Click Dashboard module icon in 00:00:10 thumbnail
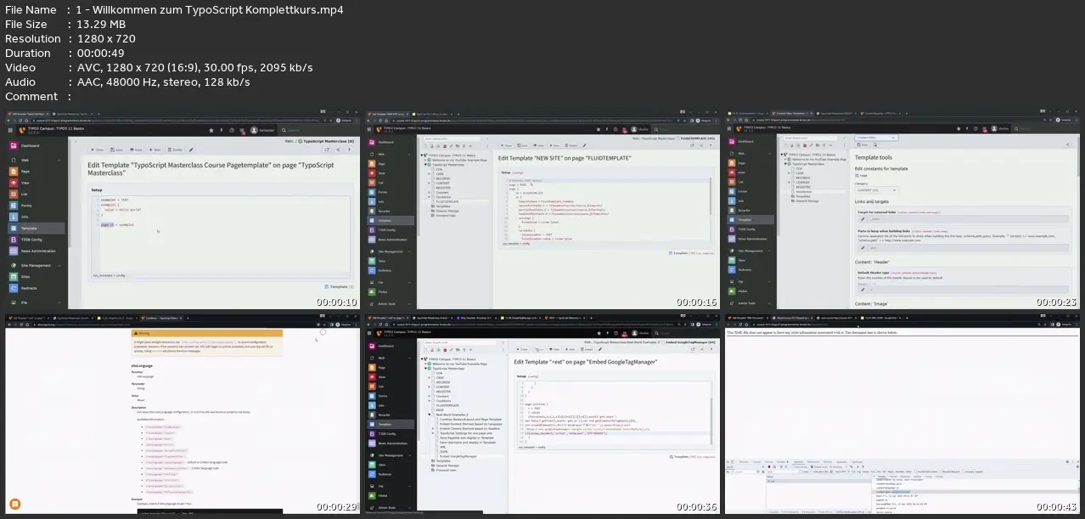Viewport: 1085px width, 519px height. [14, 145]
